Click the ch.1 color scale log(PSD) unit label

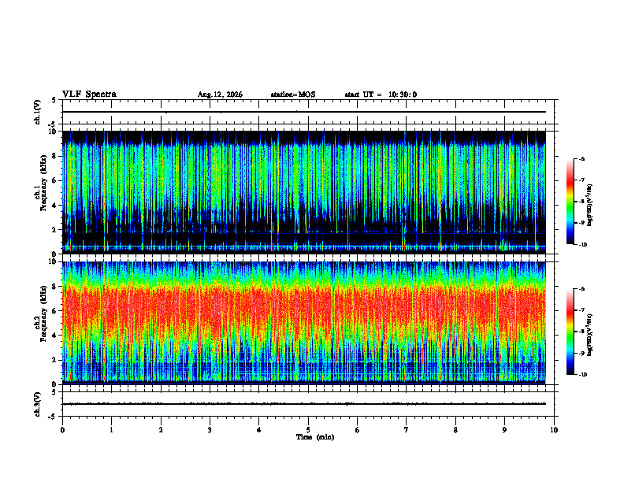click(x=590, y=205)
